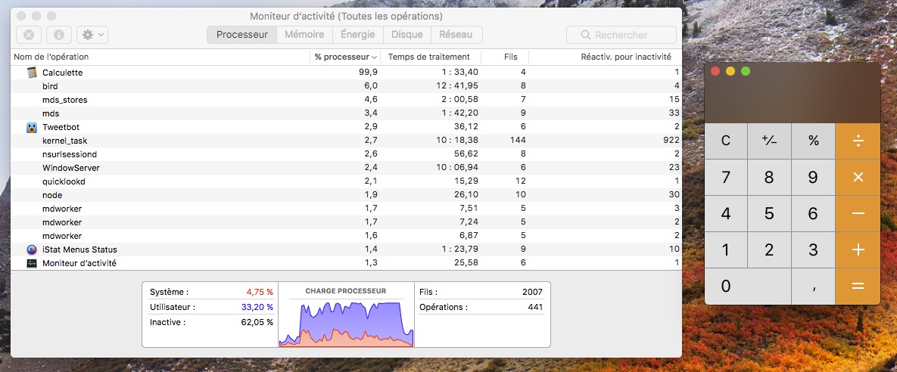The width and height of the screenshot is (897, 372).
Task: Select the mdworker row with 6,87 time
Action: pyautogui.click(x=346, y=236)
